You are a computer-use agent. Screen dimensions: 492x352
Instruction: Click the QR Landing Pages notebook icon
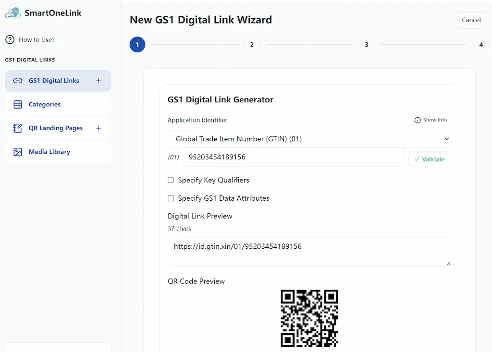(18, 128)
